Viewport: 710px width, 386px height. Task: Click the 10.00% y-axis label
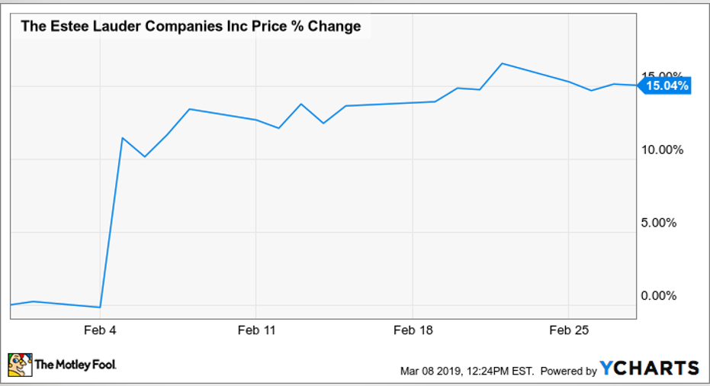661,150
